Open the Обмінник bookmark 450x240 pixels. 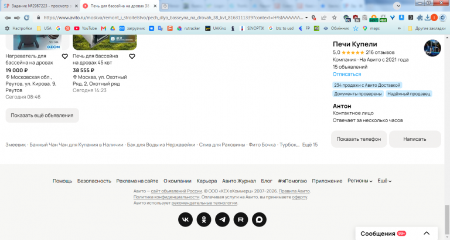336,28
